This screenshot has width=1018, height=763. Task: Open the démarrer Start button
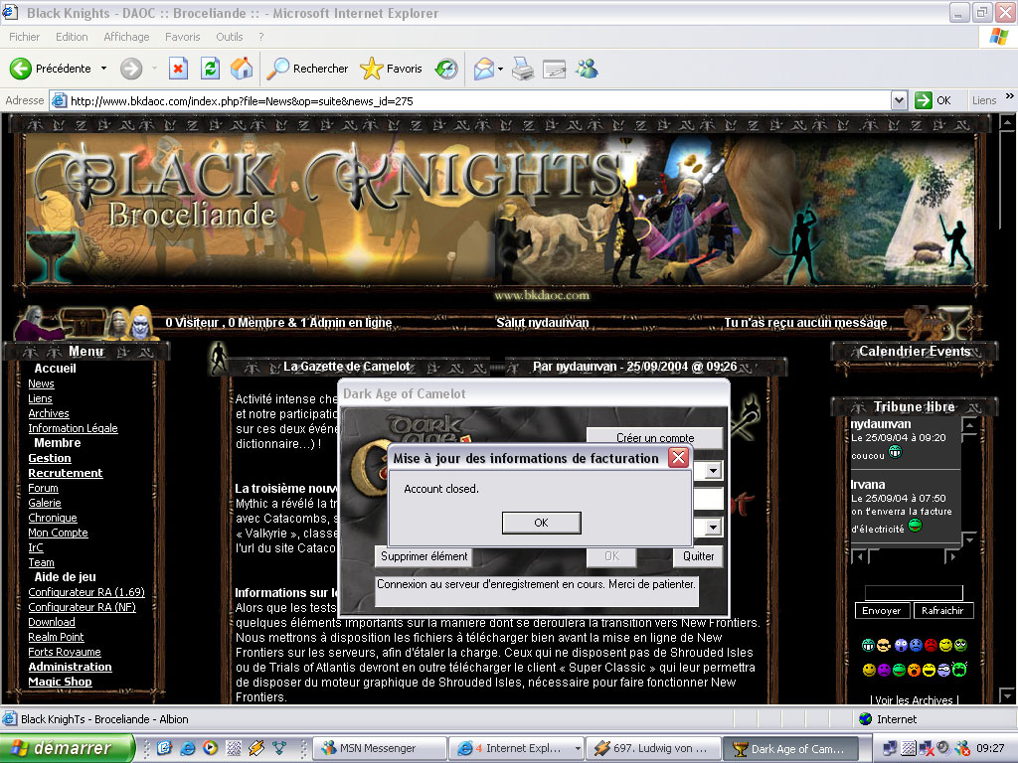point(67,748)
